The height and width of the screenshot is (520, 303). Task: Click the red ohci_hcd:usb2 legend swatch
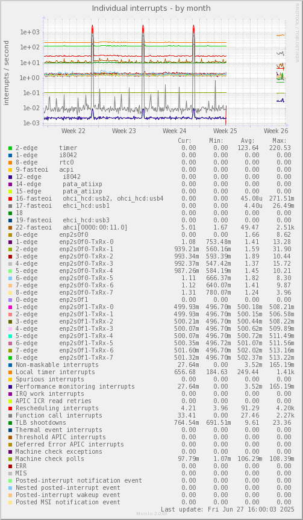[x=10, y=199]
